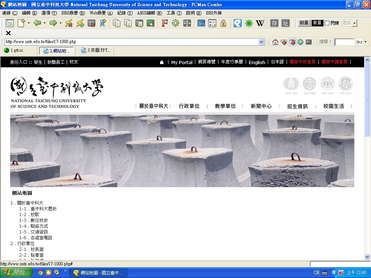Select the 前景 foreground color button
The height and width of the screenshot is (278, 371).
[x=304, y=23]
